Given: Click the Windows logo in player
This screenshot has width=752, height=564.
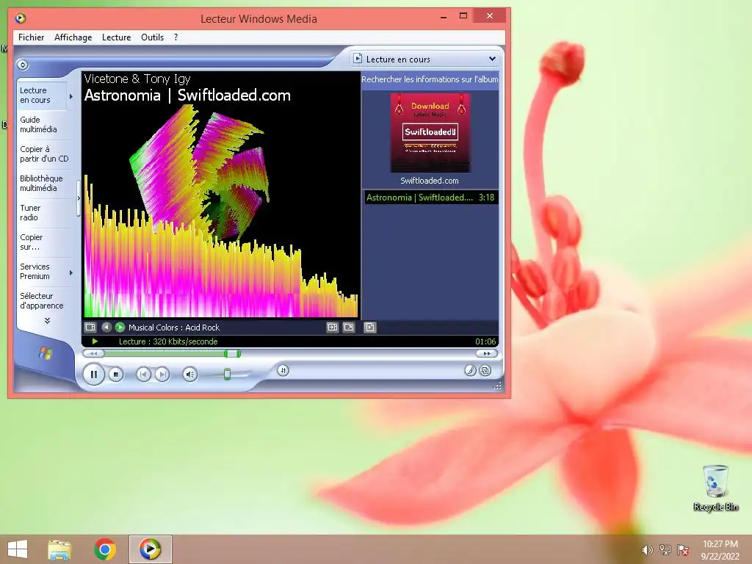Looking at the screenshot, I should tap(46, 353).
